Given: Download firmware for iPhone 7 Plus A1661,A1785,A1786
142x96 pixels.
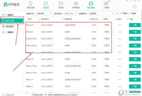Looking at the screenshot, I should [135, 66].
